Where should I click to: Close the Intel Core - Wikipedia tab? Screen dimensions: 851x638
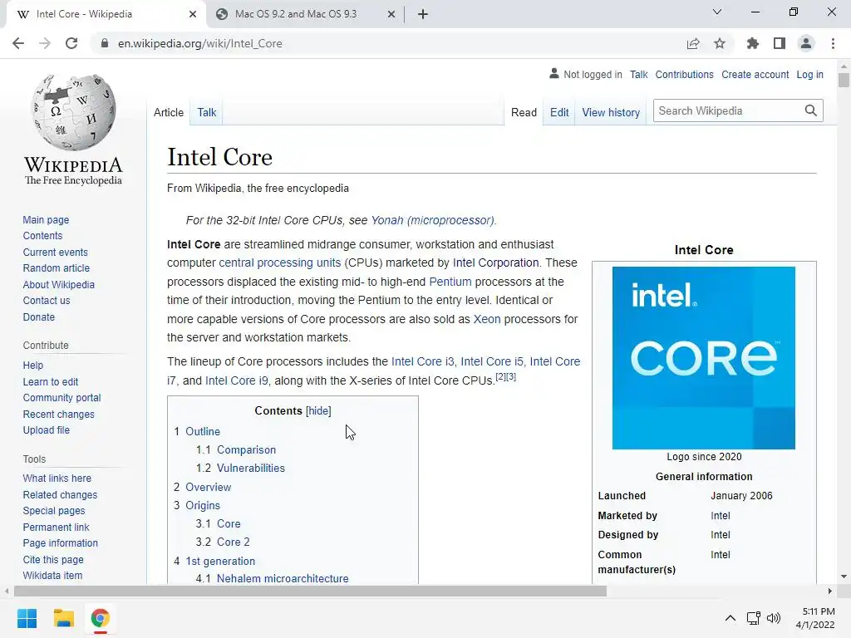pos(193,14)
